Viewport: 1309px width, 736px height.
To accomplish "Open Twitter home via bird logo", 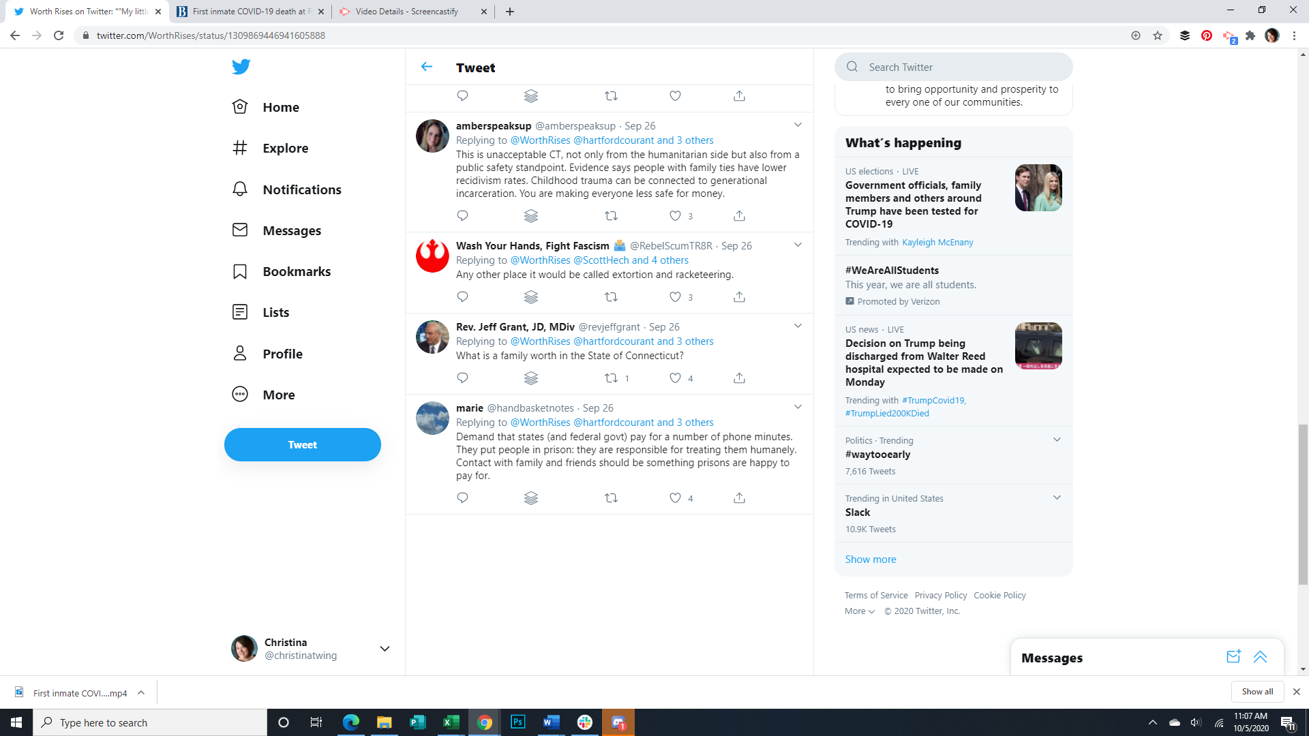I will [x=241, y=67].
